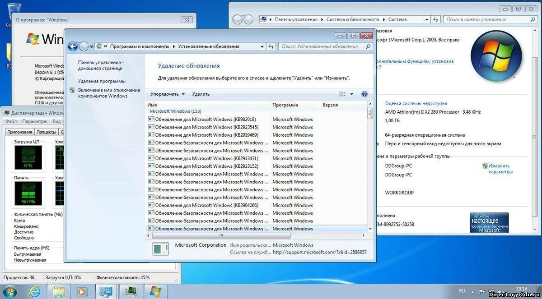
Task: Open address dropdown in Система window
Action: point(427,19)
